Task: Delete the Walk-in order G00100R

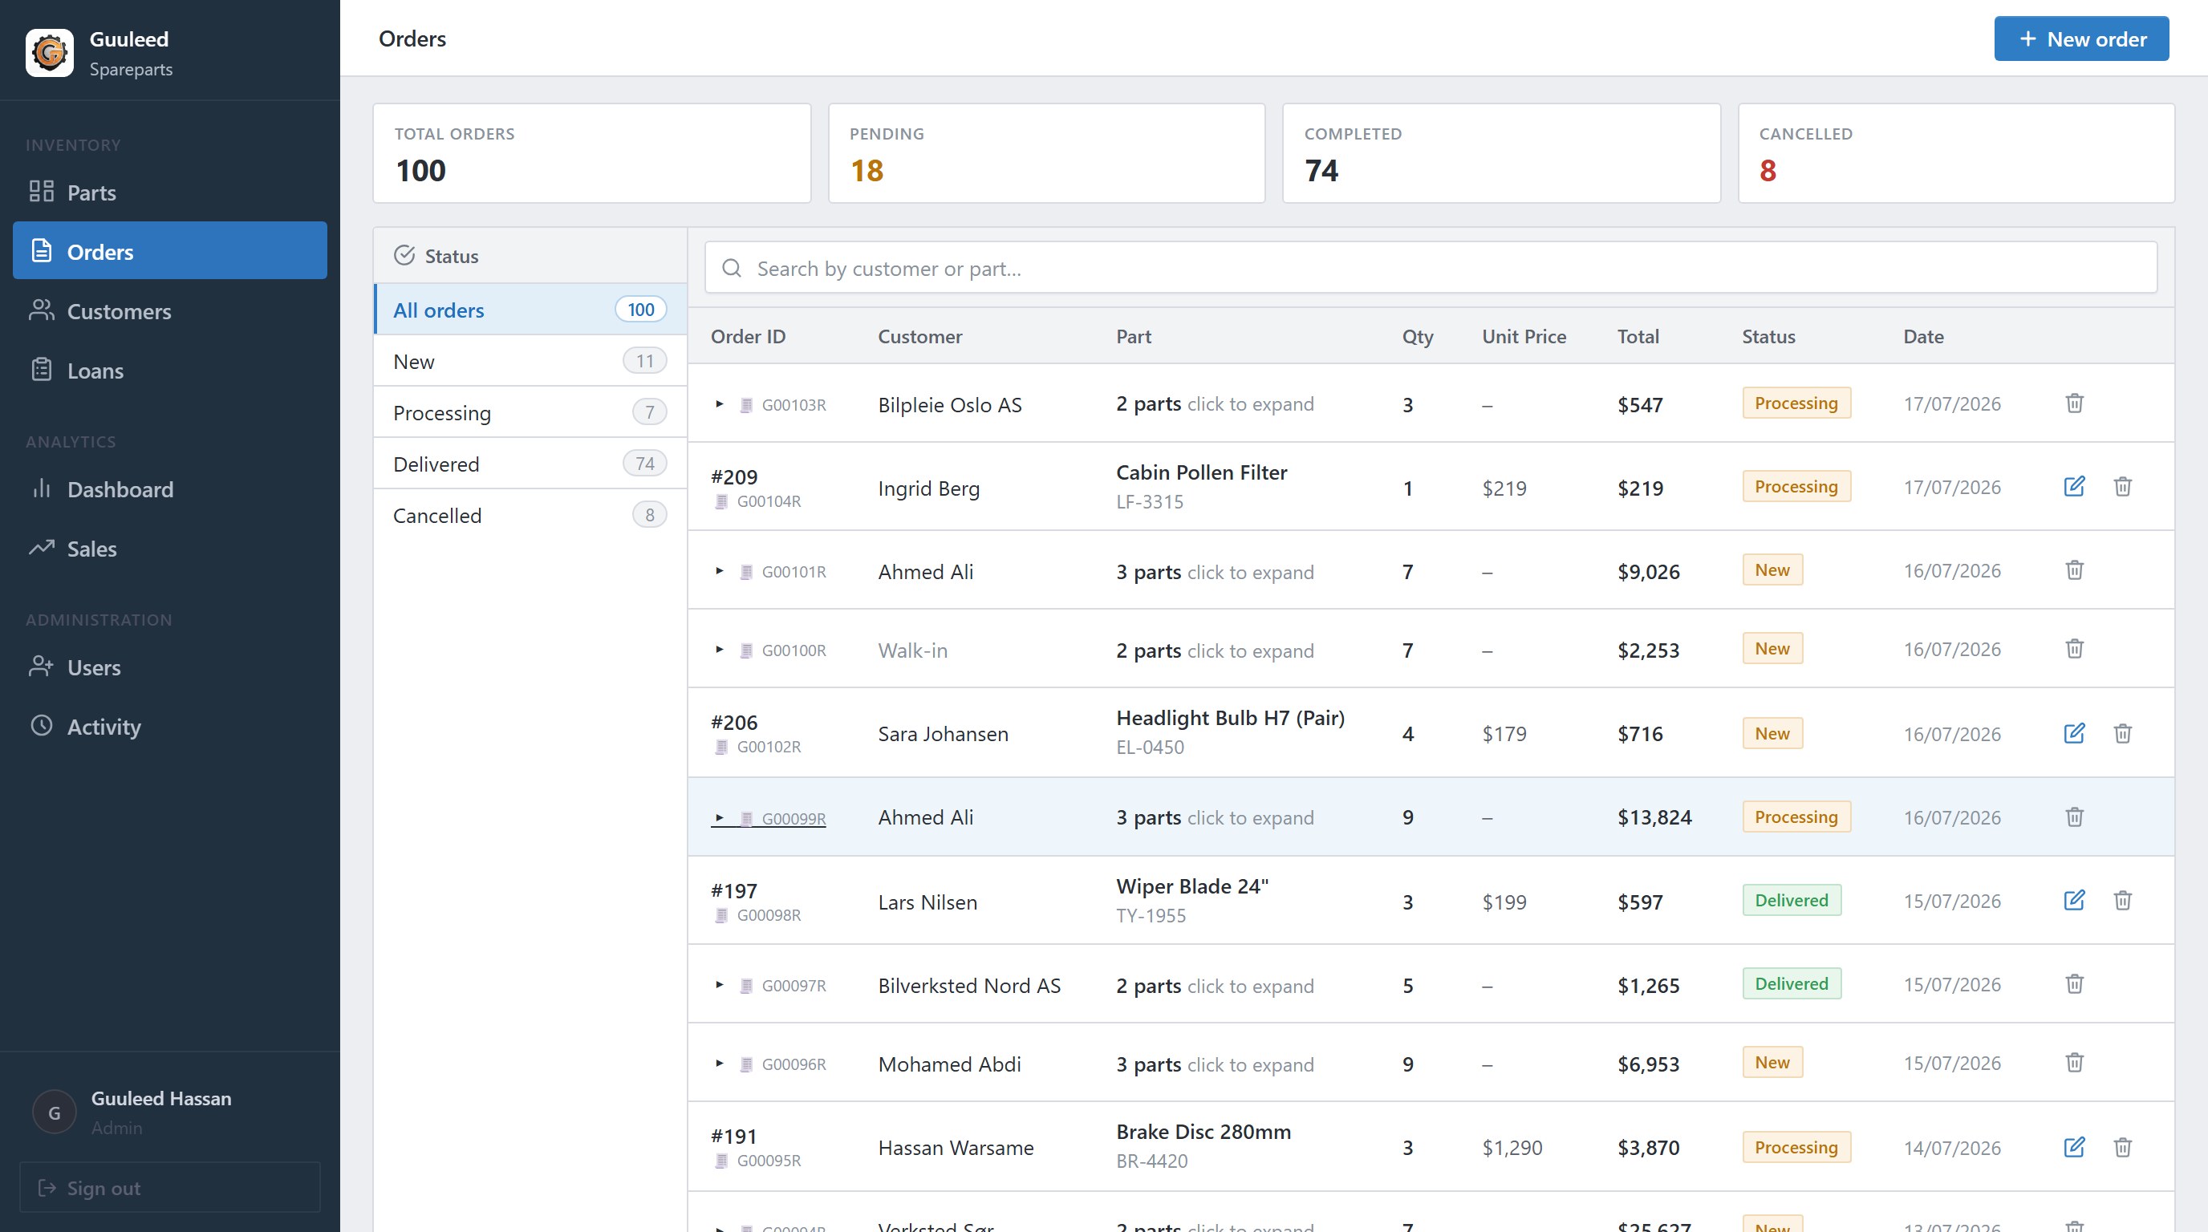Action: pyautogui.click(x=2074, y=649)
